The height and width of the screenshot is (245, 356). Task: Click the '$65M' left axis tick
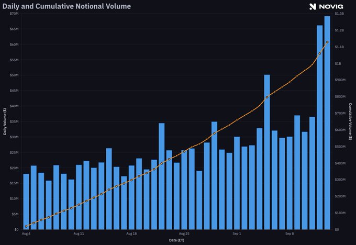(x=14, y=29)
